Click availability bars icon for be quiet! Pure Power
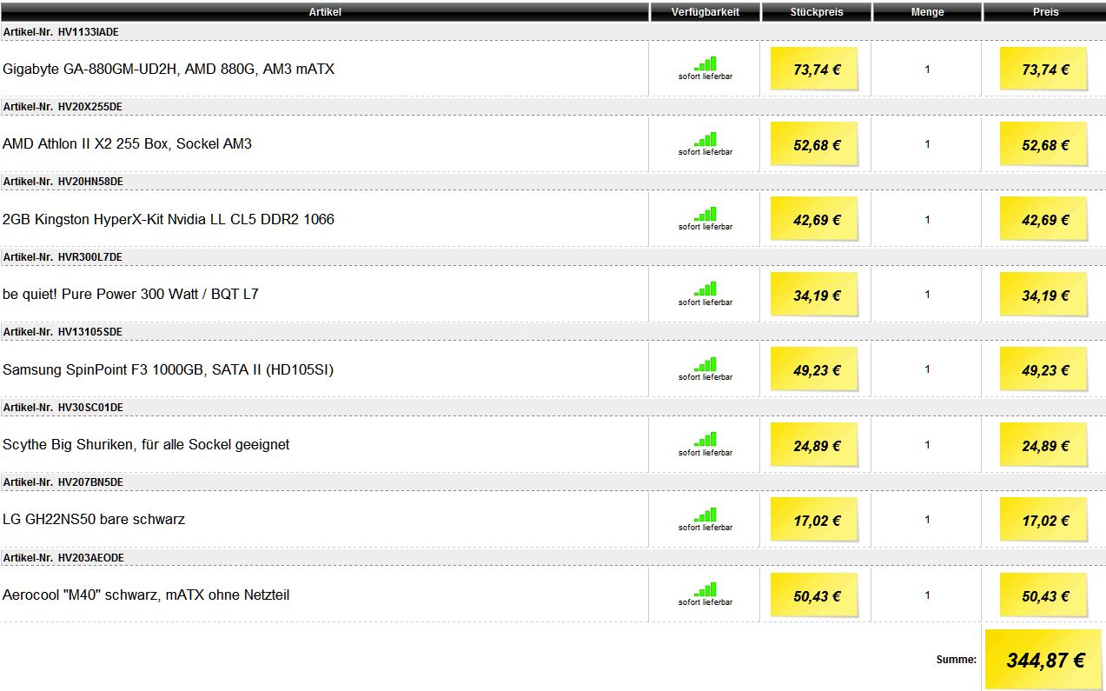The height and width of the screenshot is (691, 1106). click(705, 289)
